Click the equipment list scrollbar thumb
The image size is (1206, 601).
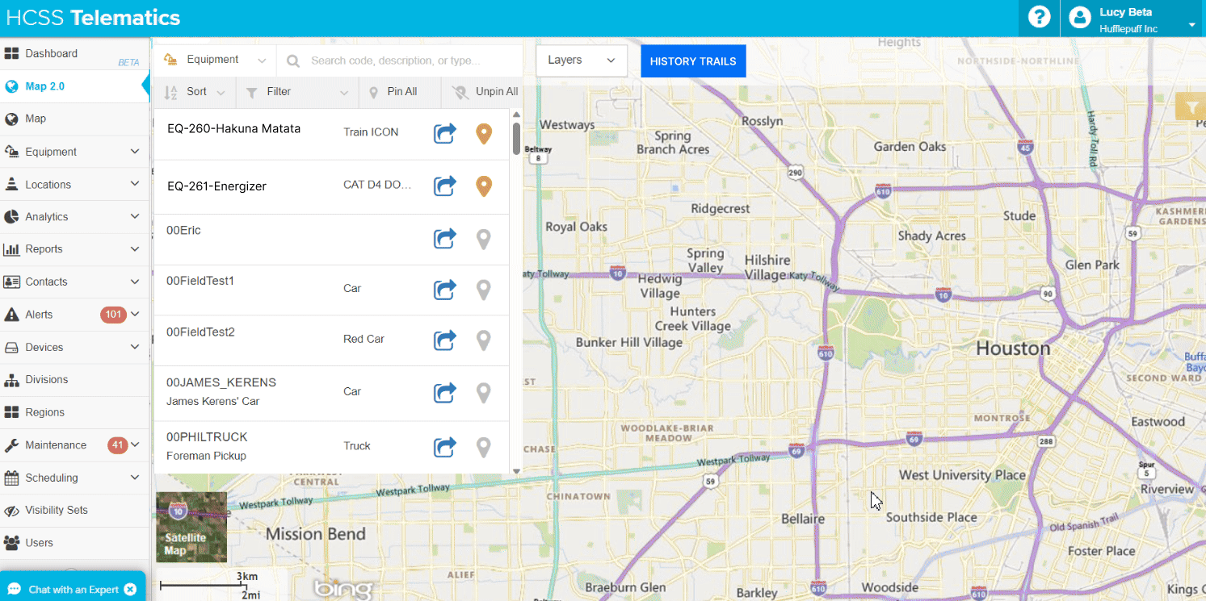pyautogui.click(x=516, y=138)
